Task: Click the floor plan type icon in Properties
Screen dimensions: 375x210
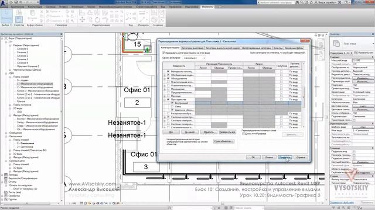Action: click(336, 44)
